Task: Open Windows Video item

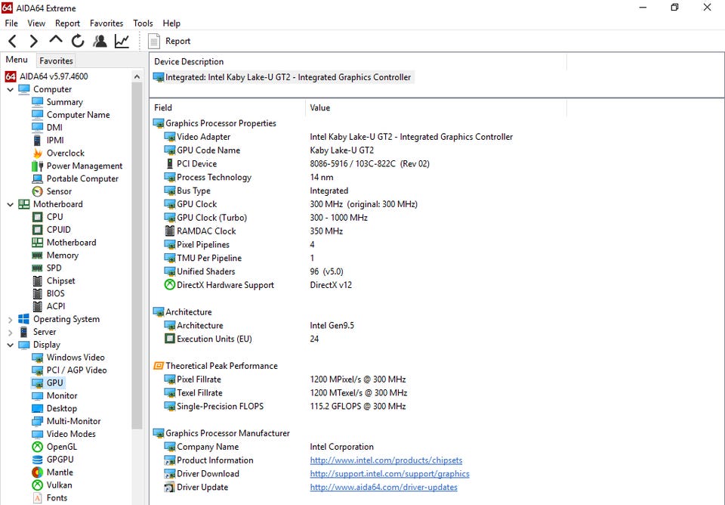Action: pyautogui.click(x=69, y=358)
